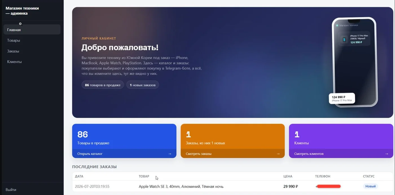Screen dimensions: 395x195
Task: Click the iPhone 17 Pro Max product card in the phone mockup
Action: click(x=354, y=39)
